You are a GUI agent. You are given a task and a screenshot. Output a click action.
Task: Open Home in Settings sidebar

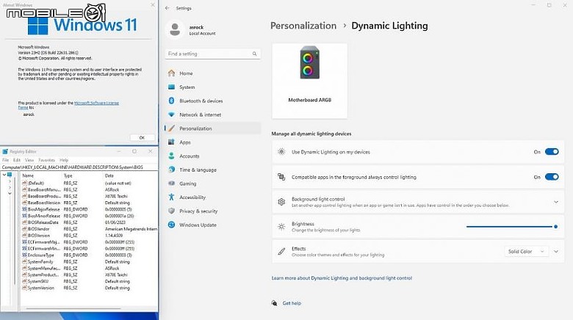[x=212, y=73]
